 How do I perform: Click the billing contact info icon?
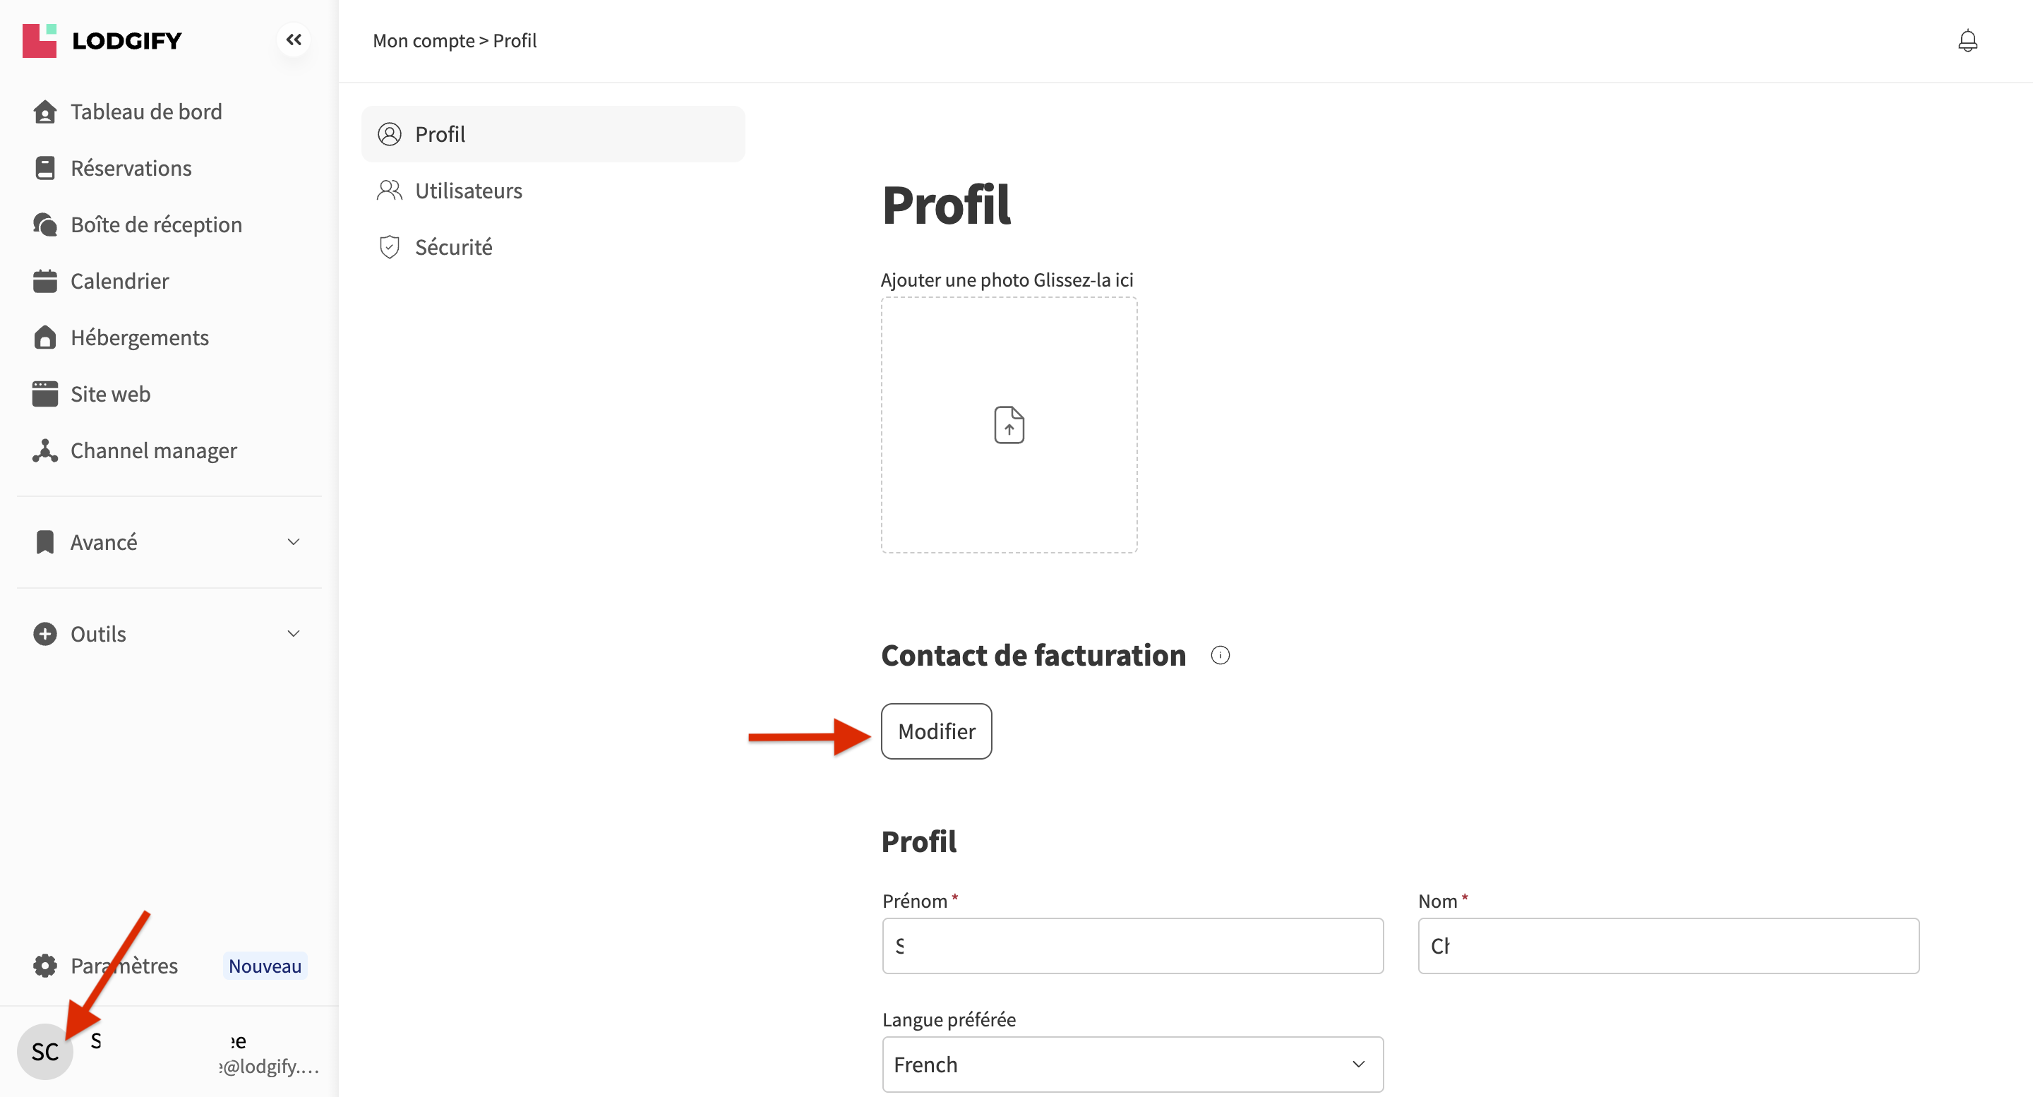coord(1219,655)
